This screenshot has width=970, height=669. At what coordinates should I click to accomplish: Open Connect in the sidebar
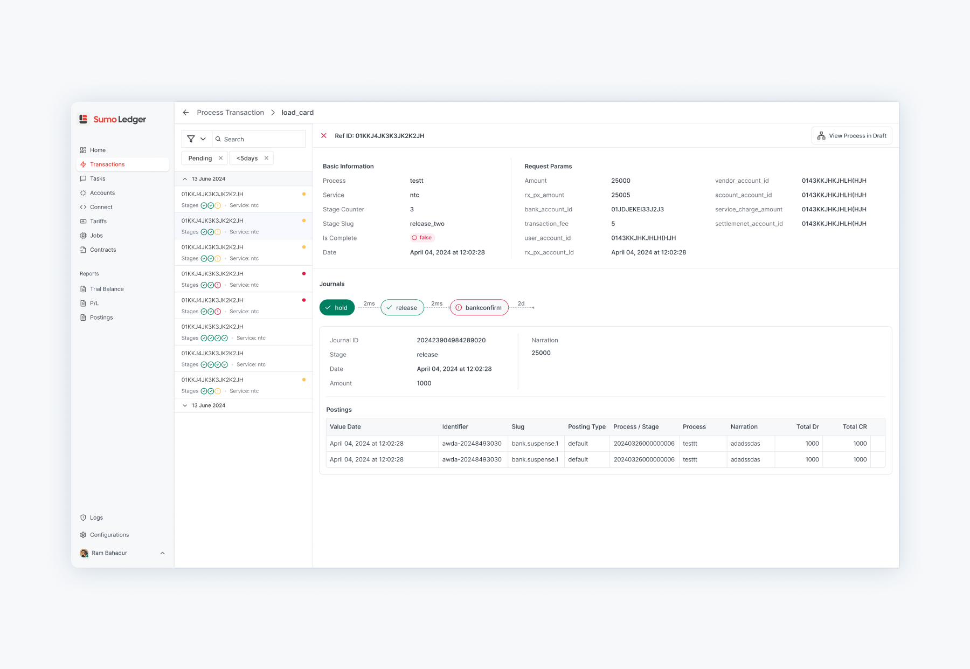[x=123, y=207]
